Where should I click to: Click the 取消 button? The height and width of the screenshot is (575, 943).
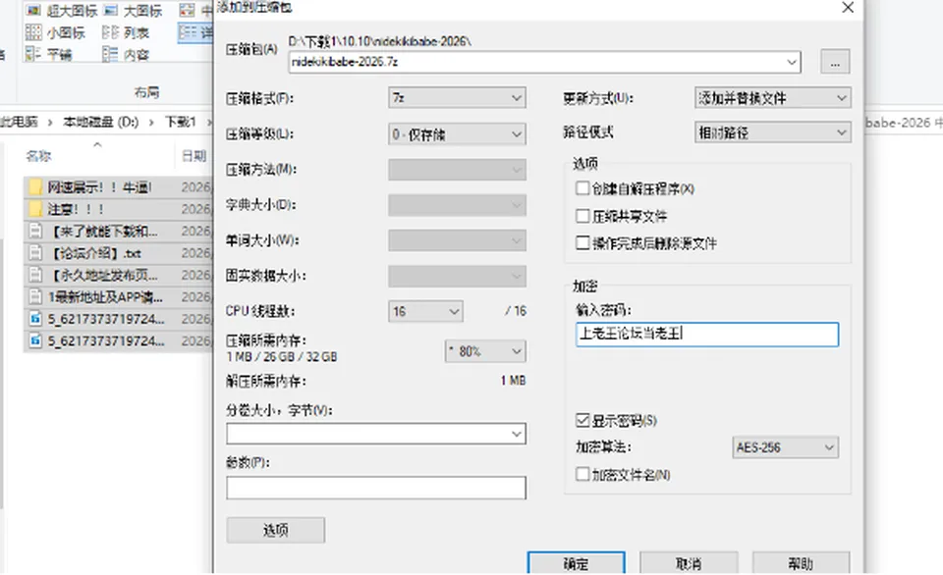pyautogui.click(x=689, y=563)
